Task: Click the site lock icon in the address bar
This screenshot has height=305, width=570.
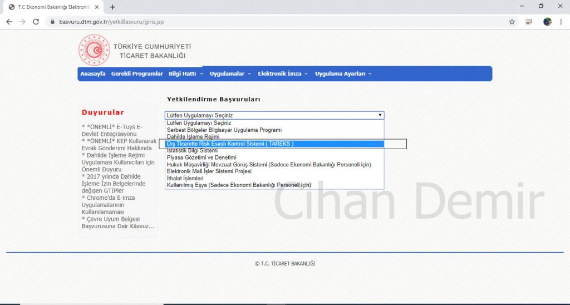Action: (x=52, y=22)
